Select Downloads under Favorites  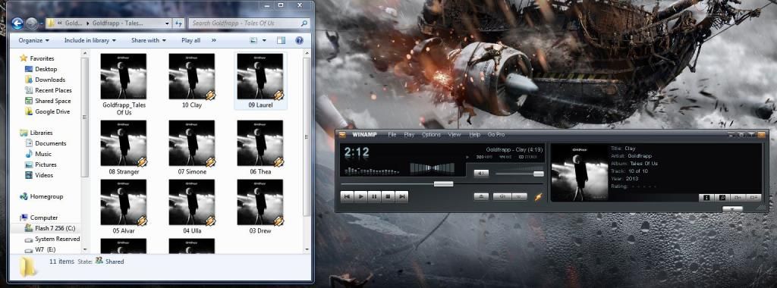(45, 80)
